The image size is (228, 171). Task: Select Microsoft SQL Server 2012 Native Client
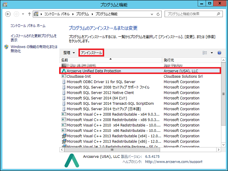click(100, 93)
